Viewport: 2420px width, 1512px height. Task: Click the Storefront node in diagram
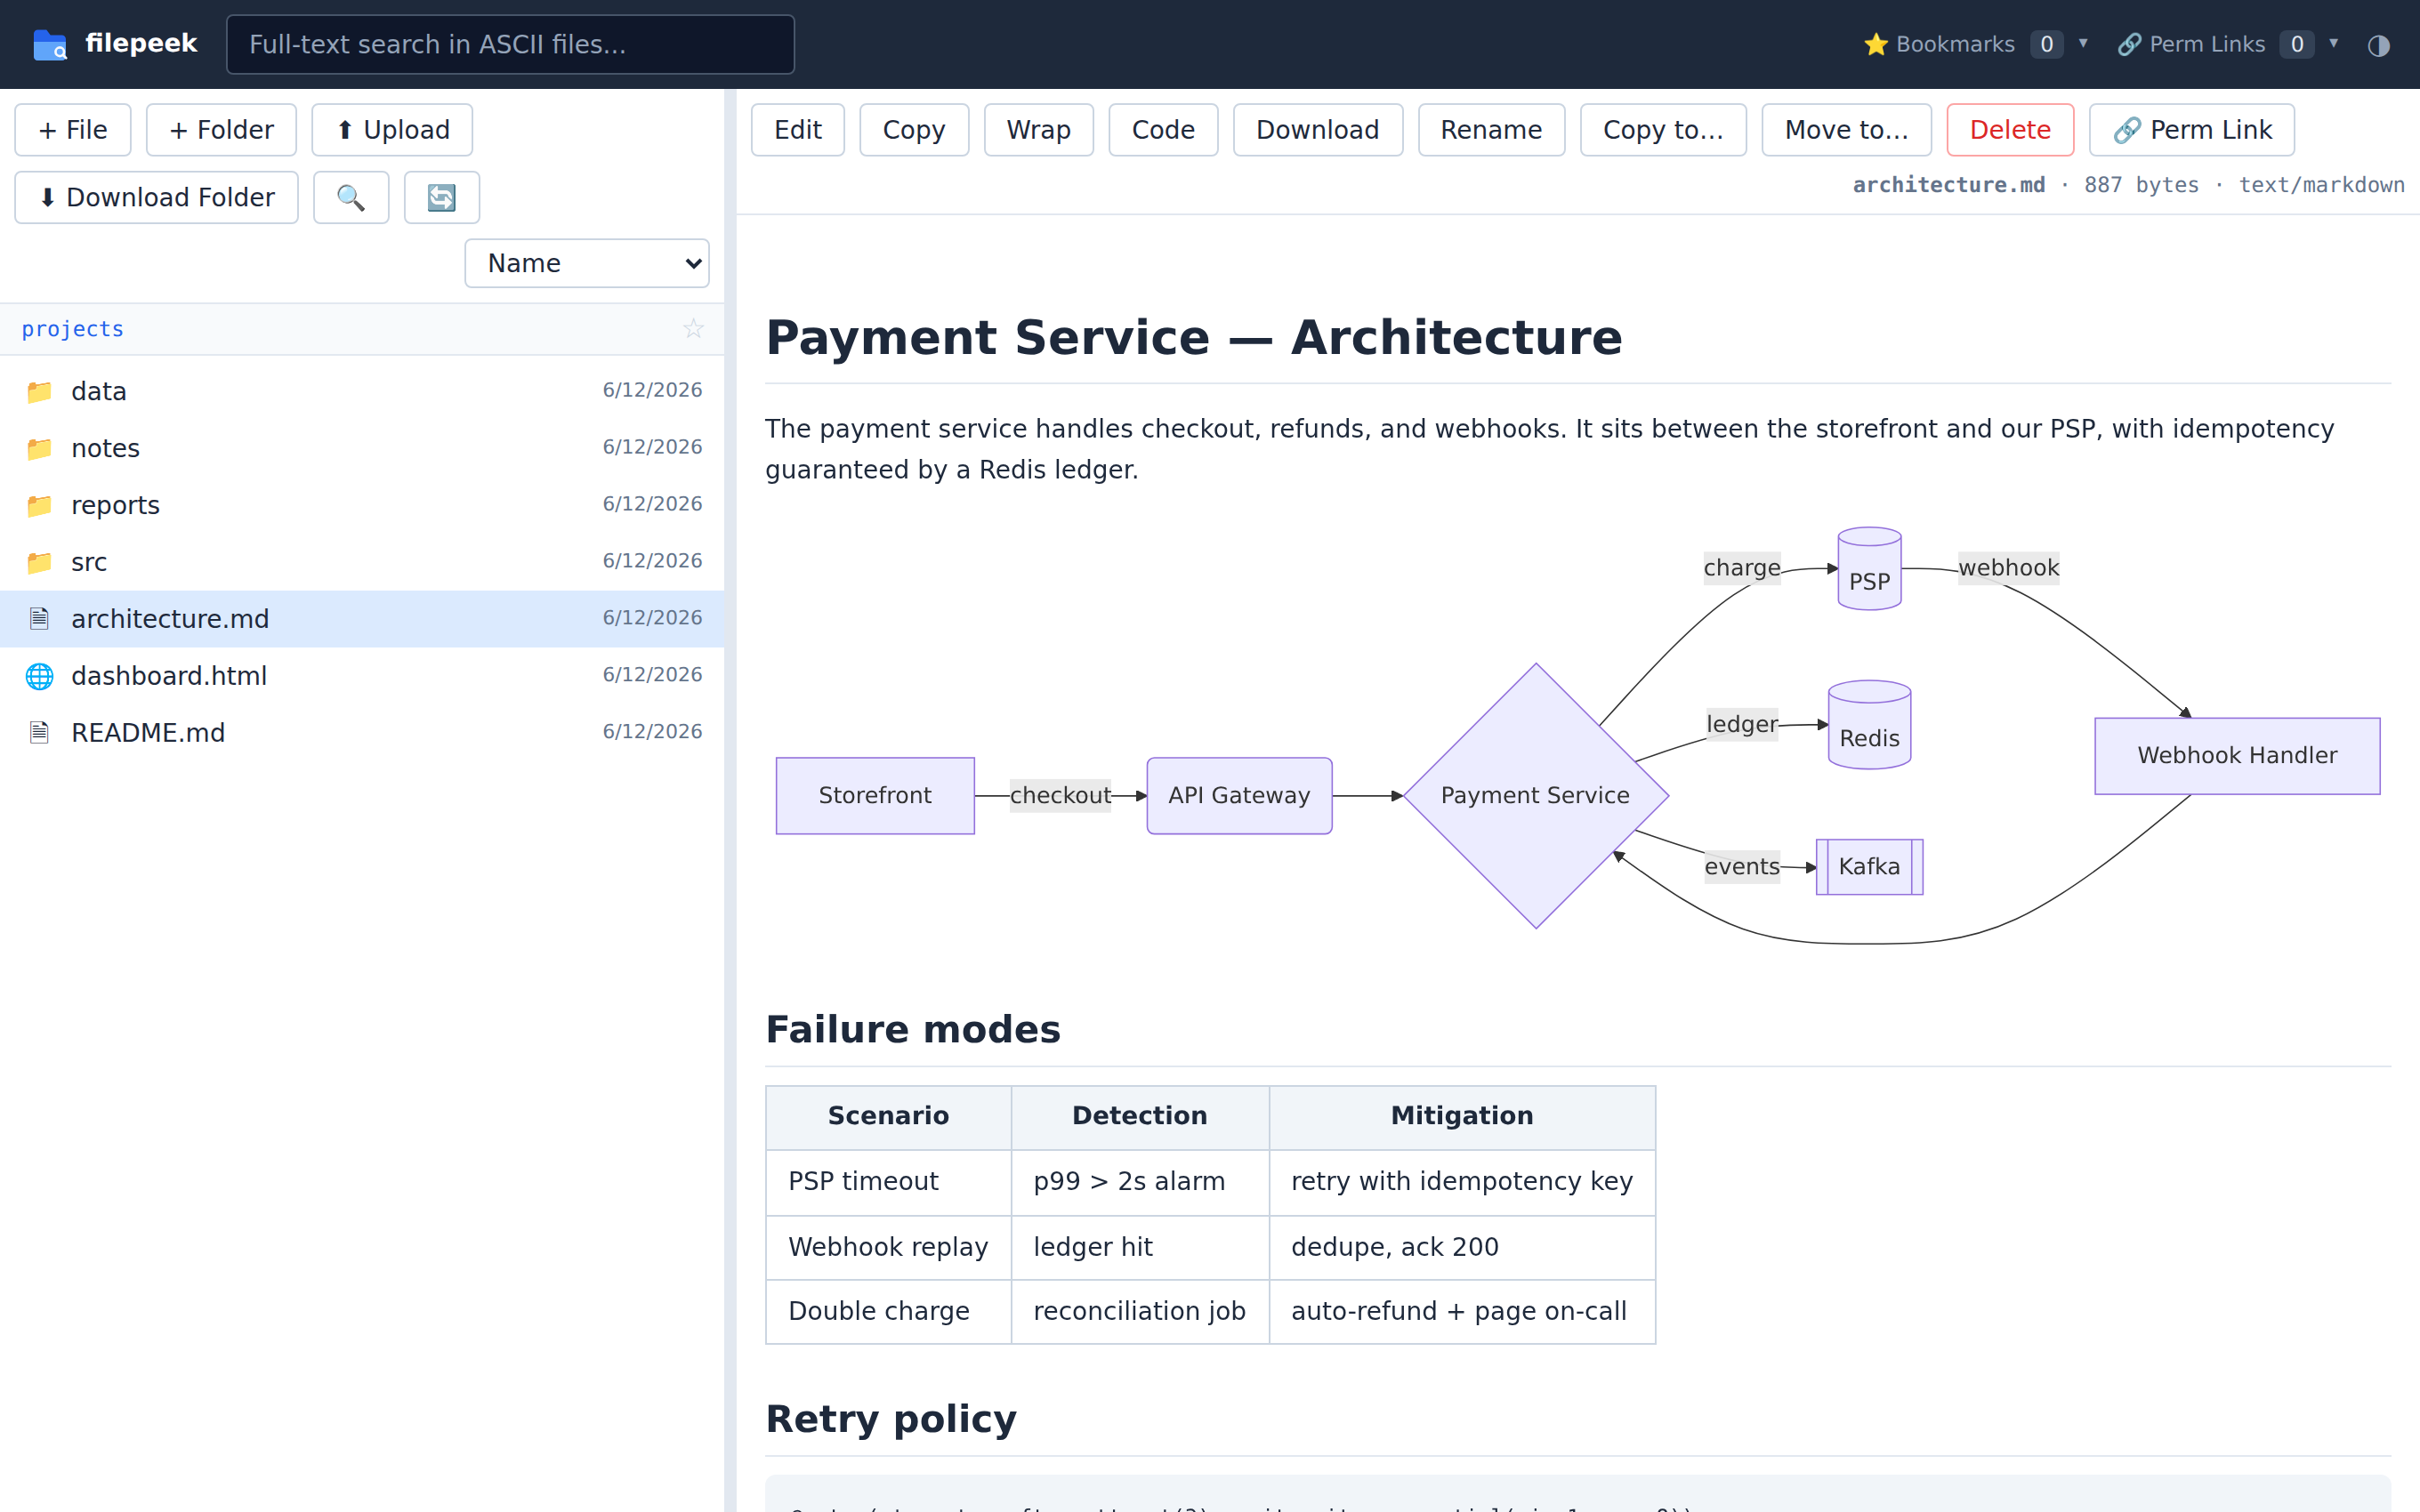[875, 796]
